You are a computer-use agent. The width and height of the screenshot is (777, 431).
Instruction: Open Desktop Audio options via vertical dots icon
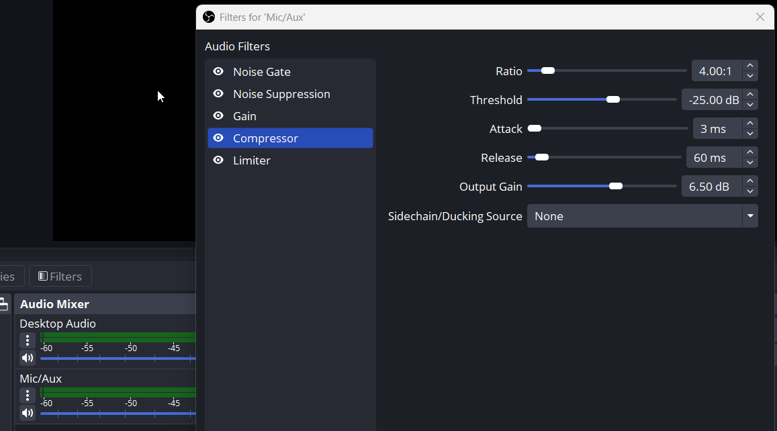coord(27,340)
